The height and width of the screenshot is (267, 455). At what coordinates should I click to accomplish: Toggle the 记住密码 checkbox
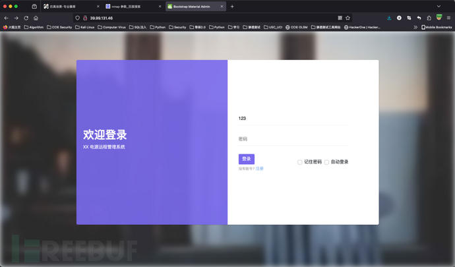pos(300,162)
